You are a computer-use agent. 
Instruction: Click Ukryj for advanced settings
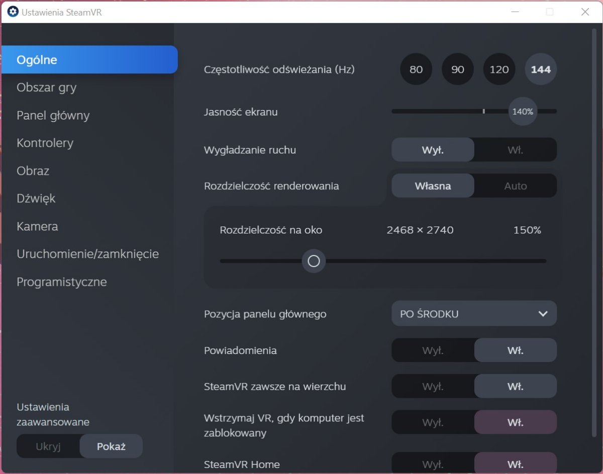pyautogui.click(x=48, y=446)
